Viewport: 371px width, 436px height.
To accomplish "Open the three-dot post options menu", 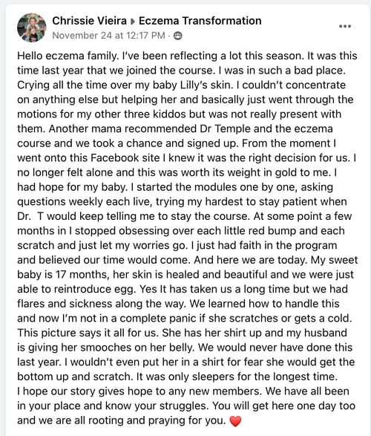I will click(345, 26).
